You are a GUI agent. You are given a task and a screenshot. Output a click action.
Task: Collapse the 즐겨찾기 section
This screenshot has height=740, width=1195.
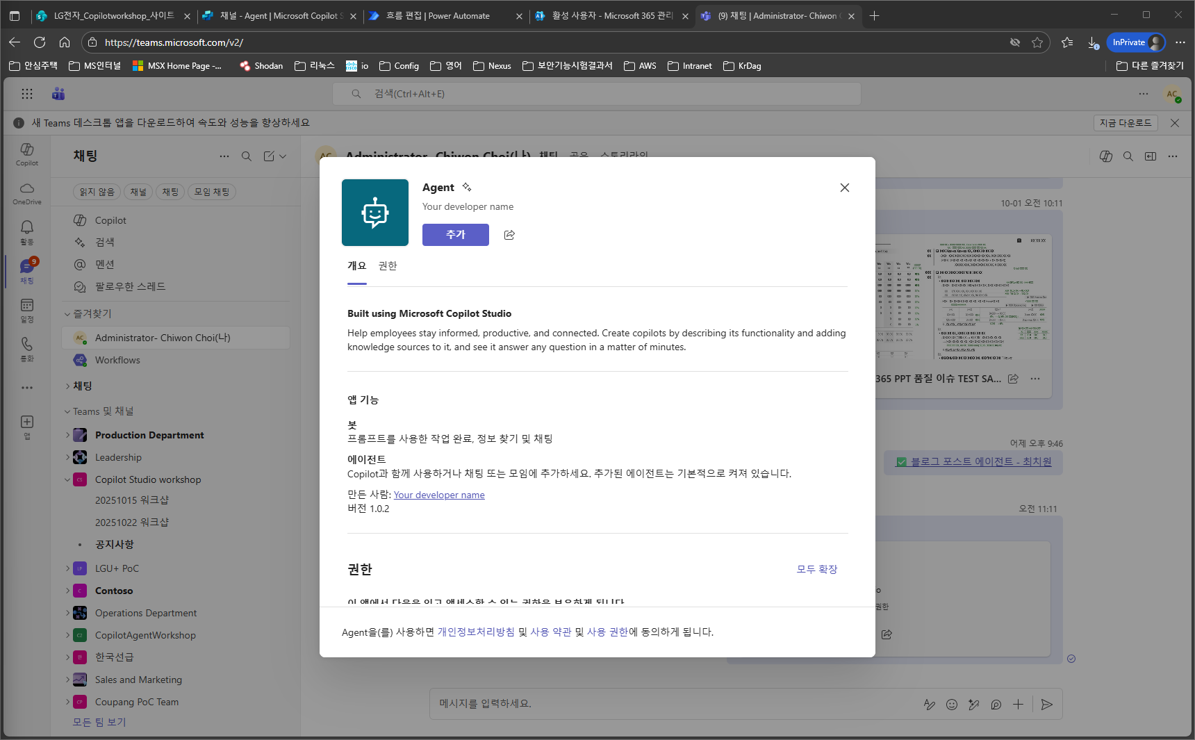67,314
